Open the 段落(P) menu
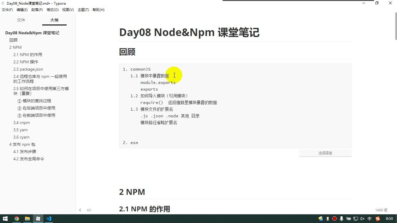Screen dimensions: 397x223 click(37, 10)
